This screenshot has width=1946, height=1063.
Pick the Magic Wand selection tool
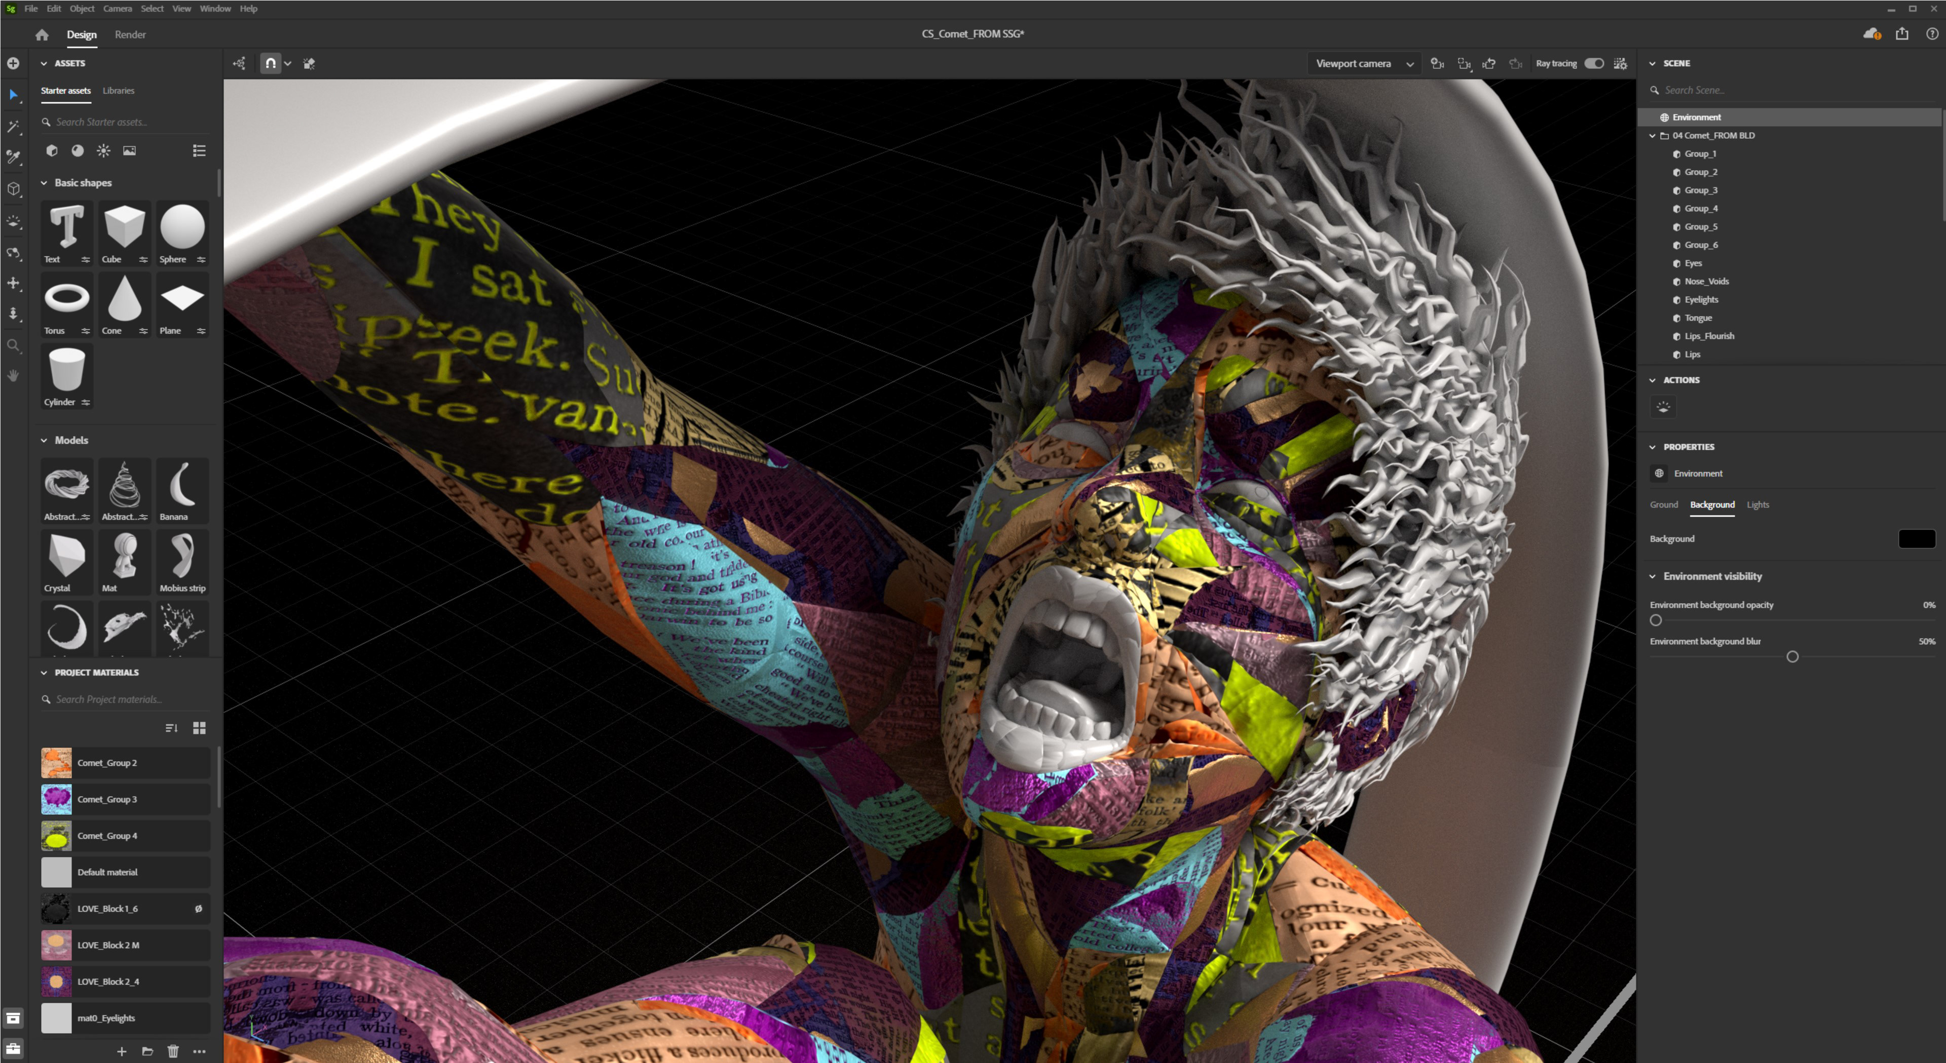(x=13, y=126)
